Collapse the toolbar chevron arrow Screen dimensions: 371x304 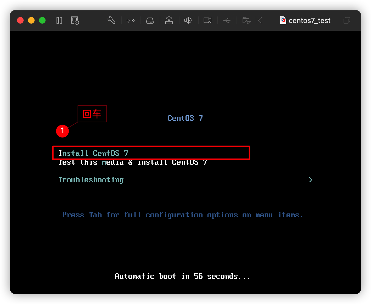pyautogui.click(x=260, y=20)
